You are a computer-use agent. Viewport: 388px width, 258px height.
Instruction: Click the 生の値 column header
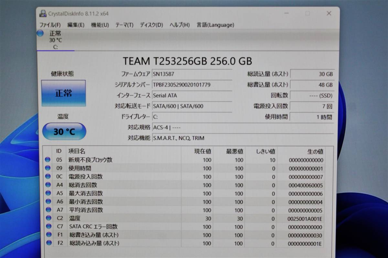(301, 151)
